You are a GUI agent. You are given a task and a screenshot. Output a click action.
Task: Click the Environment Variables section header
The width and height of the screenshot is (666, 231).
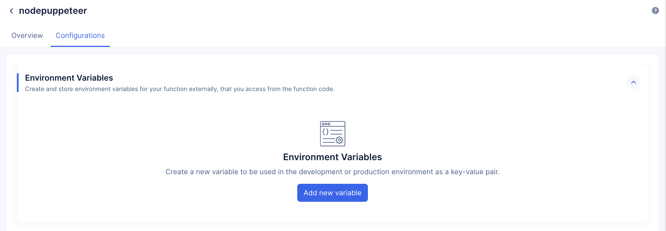(x=69, y=78)
